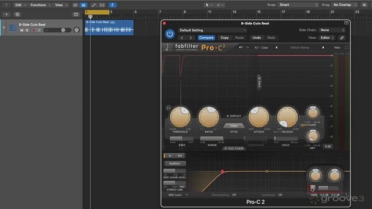The image size is (372, 209).
Task: Open the Side Chain None dropdown
Action: coord(332,30)
